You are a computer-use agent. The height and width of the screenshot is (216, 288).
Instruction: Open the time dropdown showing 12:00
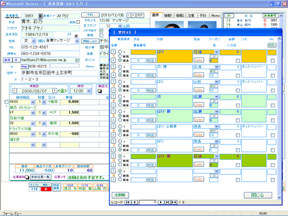click(x=89, y=91)
